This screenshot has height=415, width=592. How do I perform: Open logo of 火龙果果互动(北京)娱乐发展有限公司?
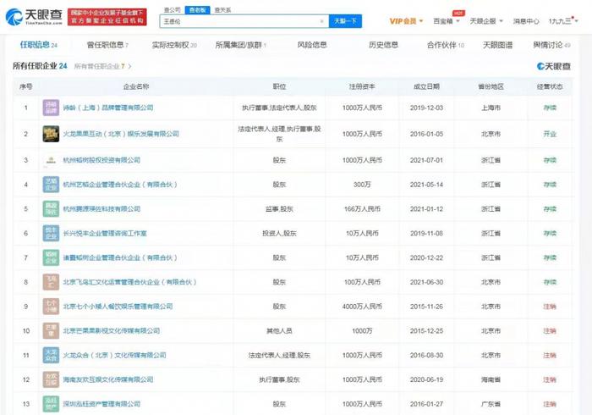[x=51, y=134]
